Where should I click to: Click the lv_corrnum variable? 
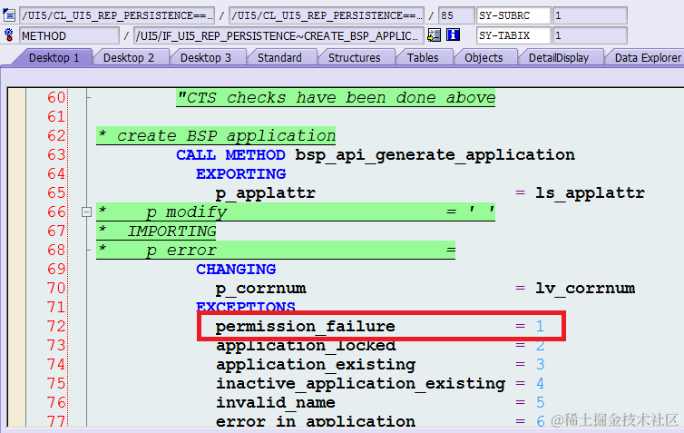[x=585, y=289]
